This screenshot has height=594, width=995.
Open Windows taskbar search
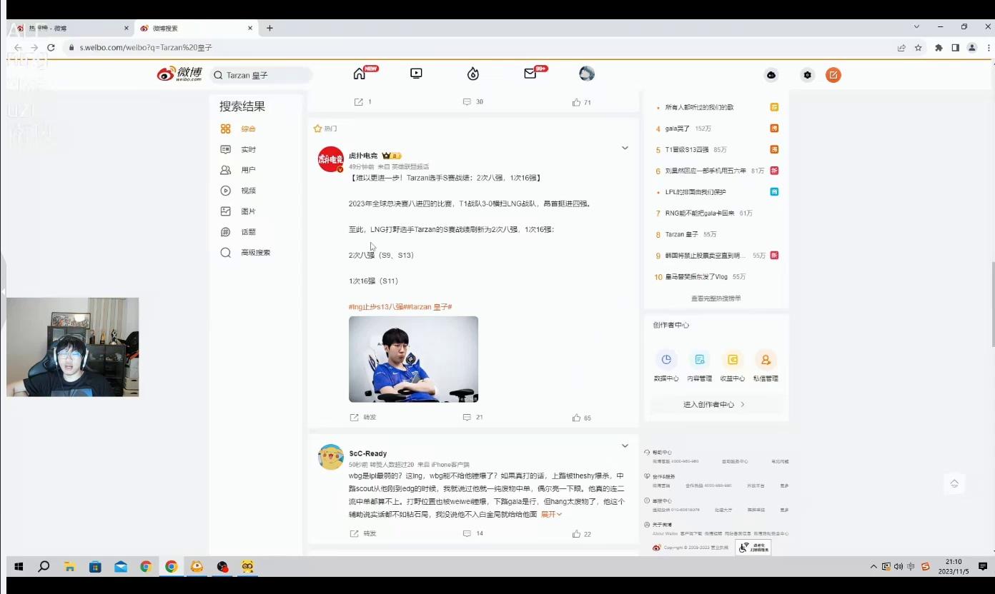click(x=44, y=567)
